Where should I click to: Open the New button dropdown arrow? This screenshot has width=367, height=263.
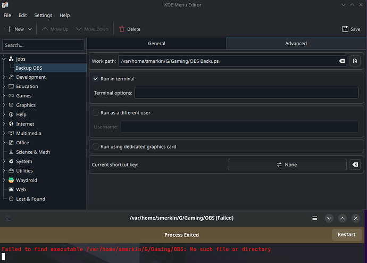[30, 29]
